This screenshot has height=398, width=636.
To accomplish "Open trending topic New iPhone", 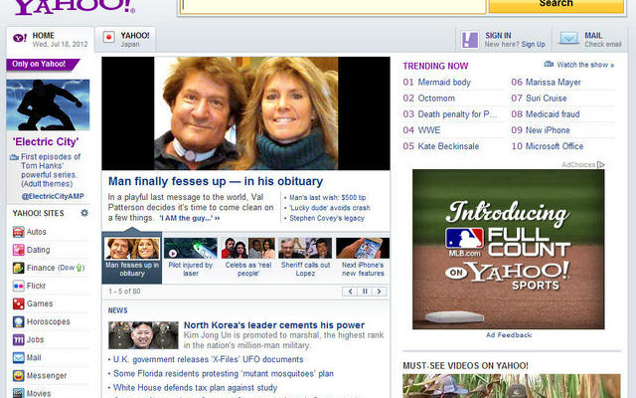I will (x=548, y=130).
